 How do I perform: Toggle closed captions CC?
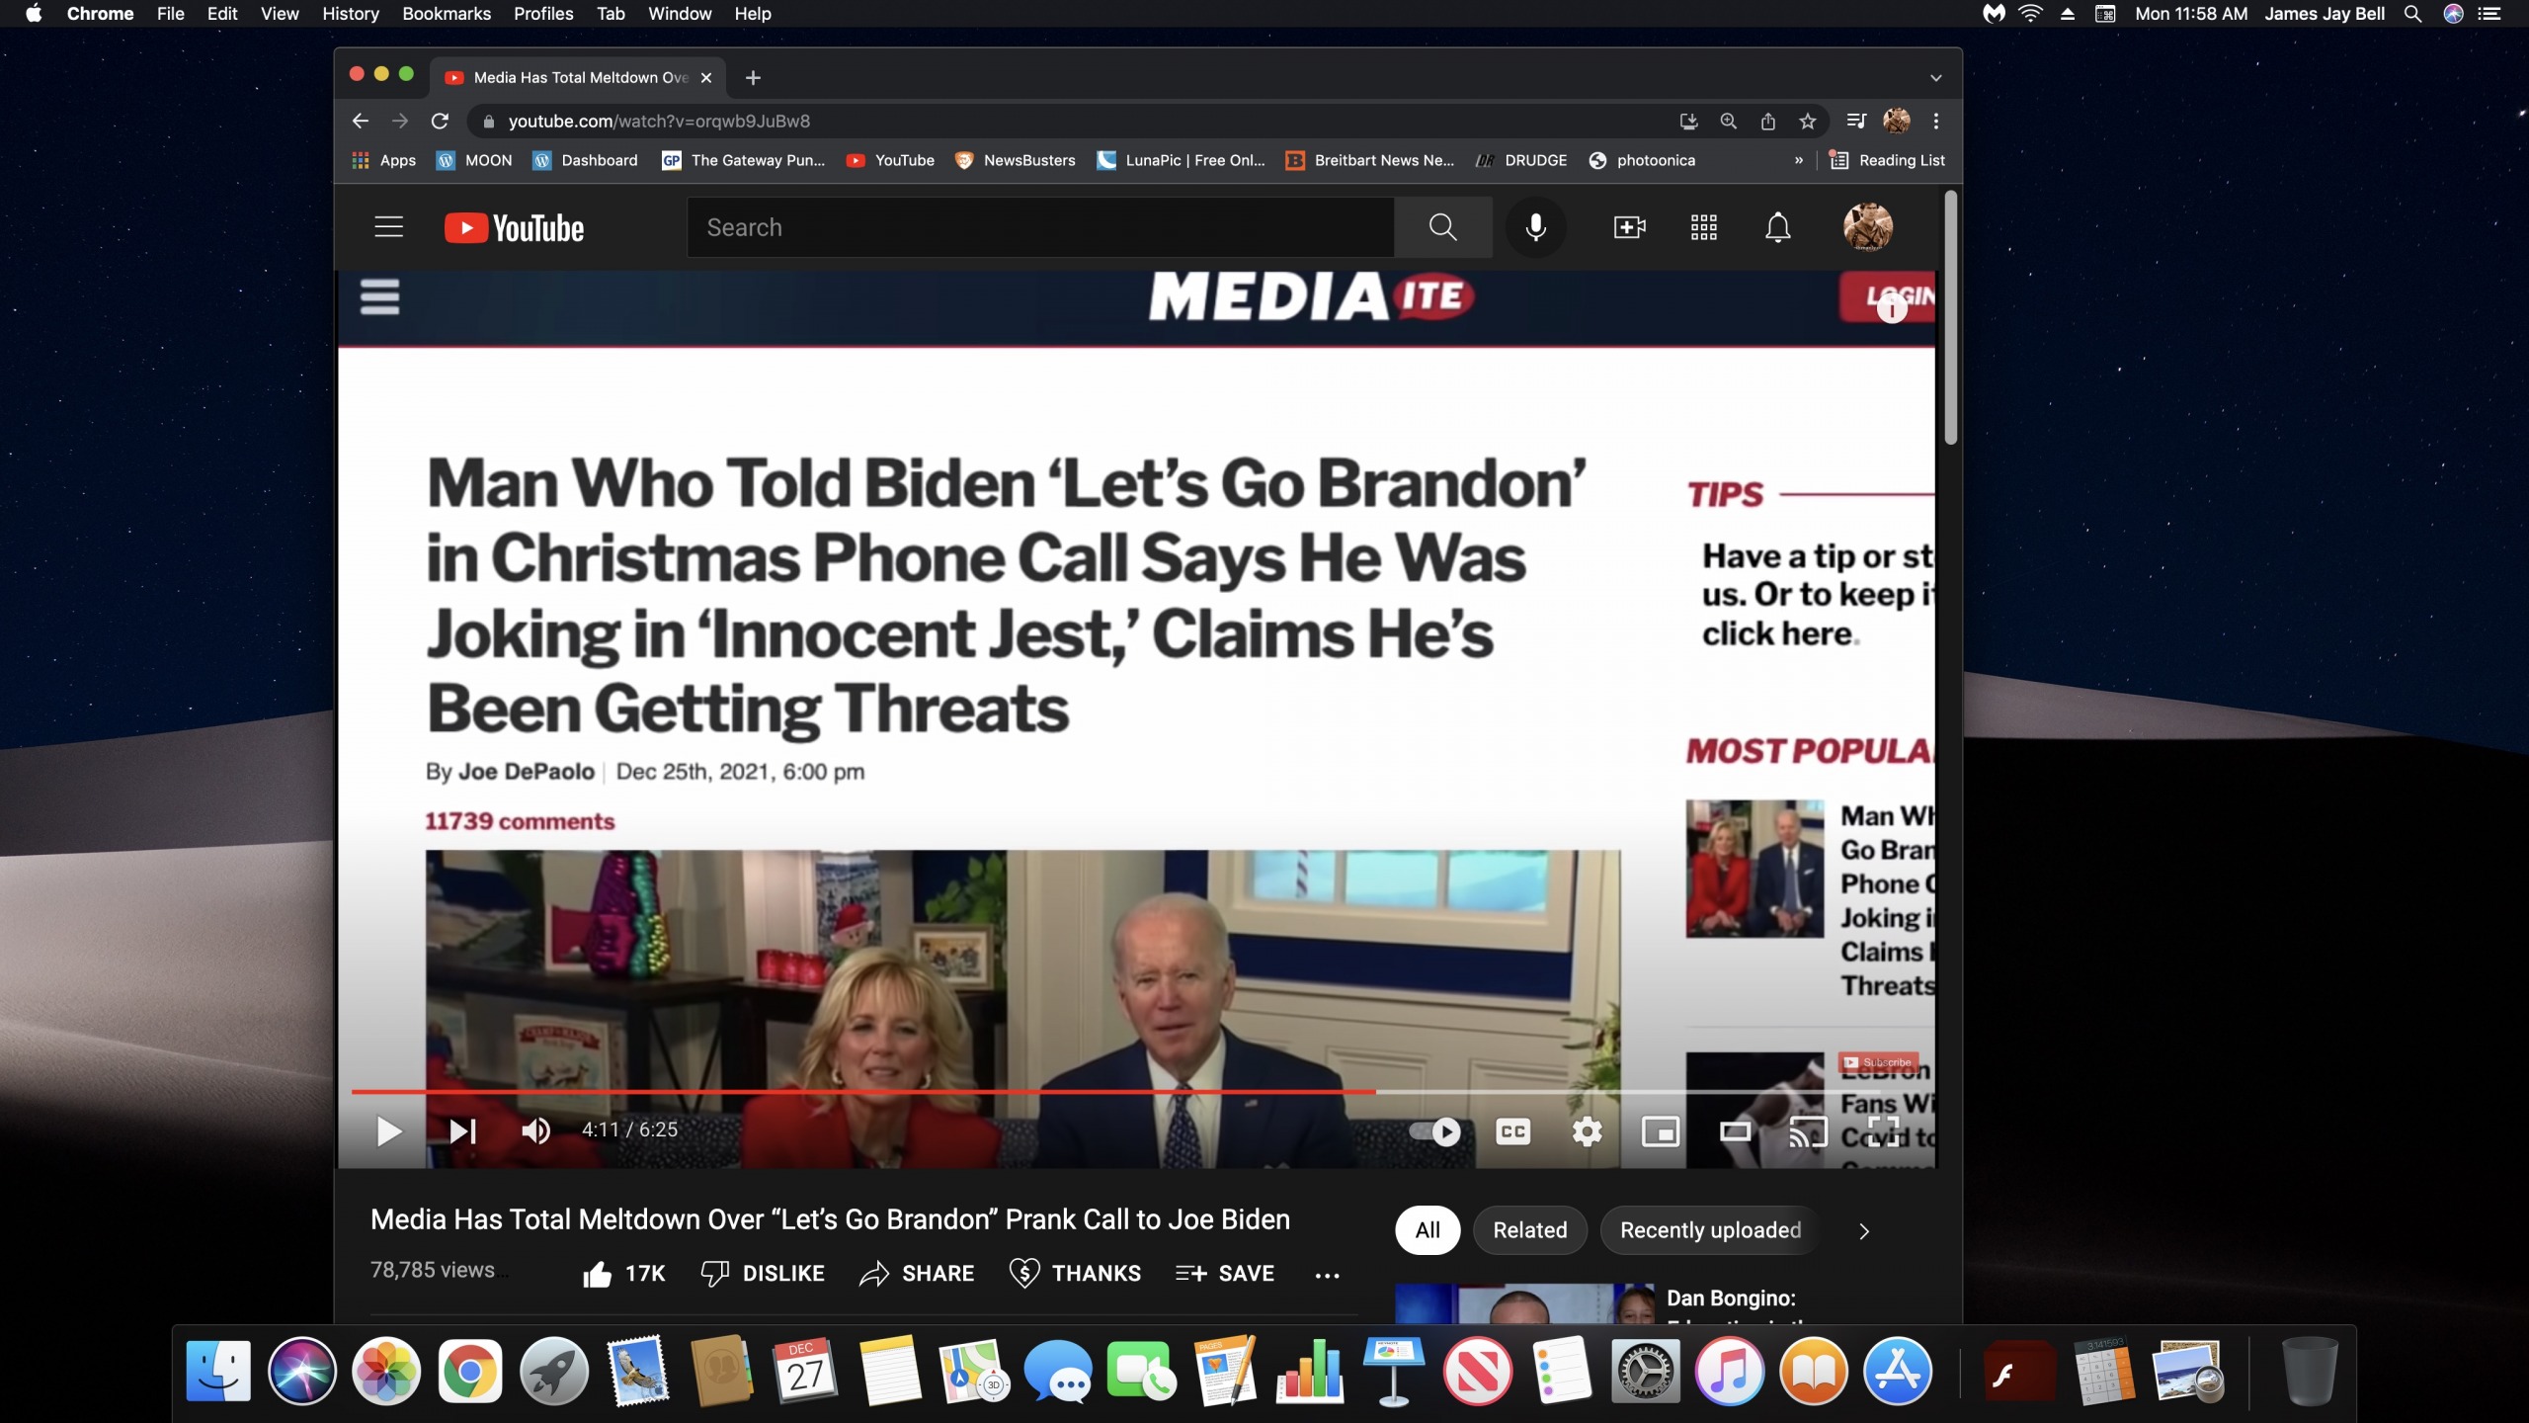(1512, 1131)
